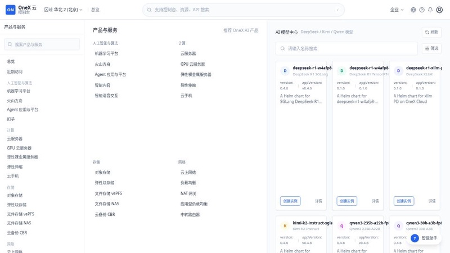The width and height of the screenshot is (450, 253).
Task: Click the magnifier icon in the model name search
Action: (283, 48)
